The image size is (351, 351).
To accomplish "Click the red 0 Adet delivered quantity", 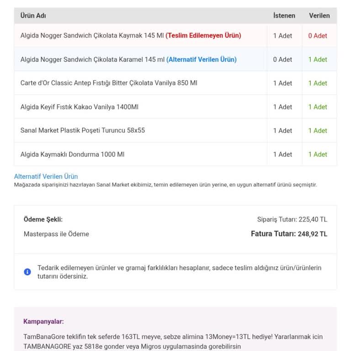I will pyautogui.click(x=317, y=36).
